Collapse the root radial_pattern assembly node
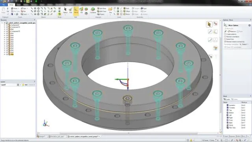The height and width of the screenshot is (142, 252). click(x=2, y=23)
